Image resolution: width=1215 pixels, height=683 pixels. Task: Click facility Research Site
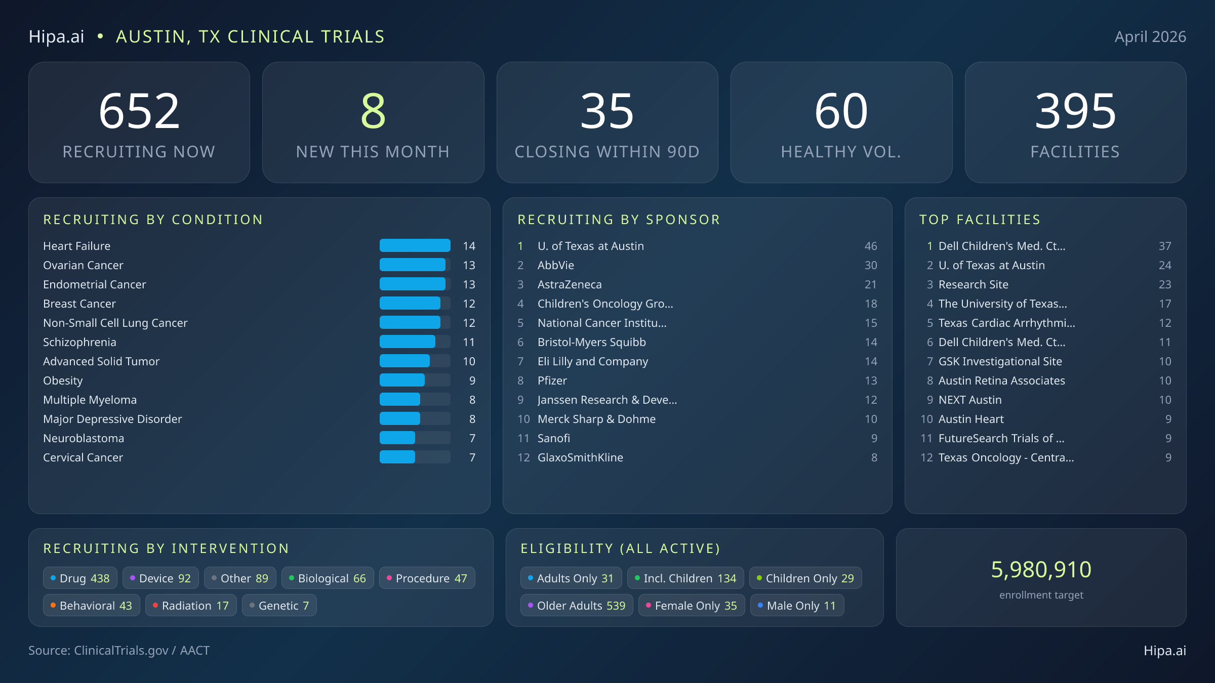(1045, 284)
